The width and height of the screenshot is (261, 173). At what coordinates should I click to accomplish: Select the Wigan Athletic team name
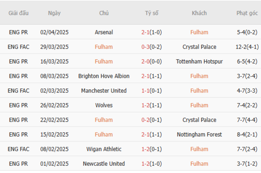click(104, 149)
